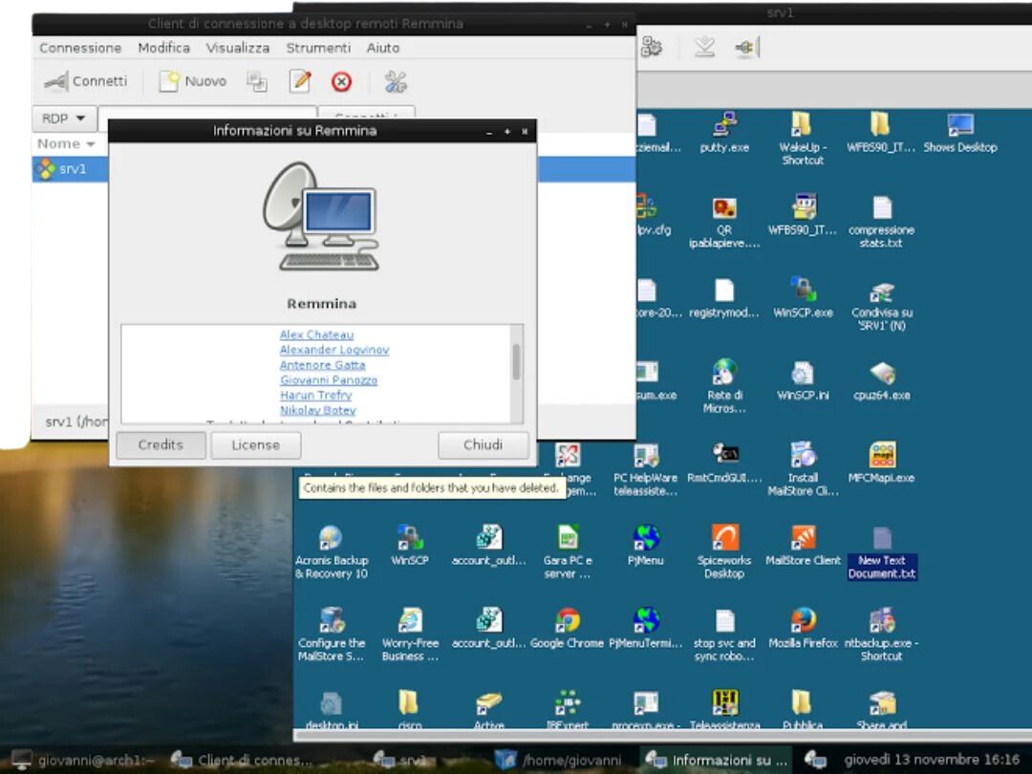Viewport: 1032px width, 774px height.
Task: Open preferences via the tools icon
Action: point(396,81)
